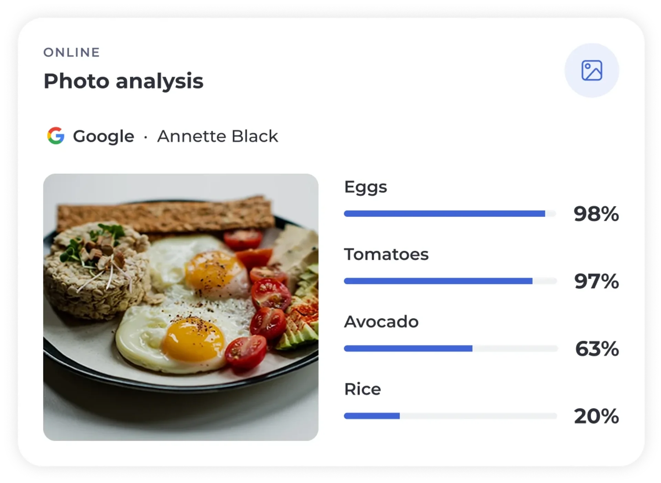Click the 97% value for Tomatoes
Viewport: 661px width, 483px height.
tap(596, 281)
